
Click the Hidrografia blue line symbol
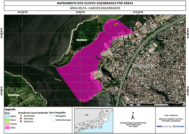coord(52,116)
